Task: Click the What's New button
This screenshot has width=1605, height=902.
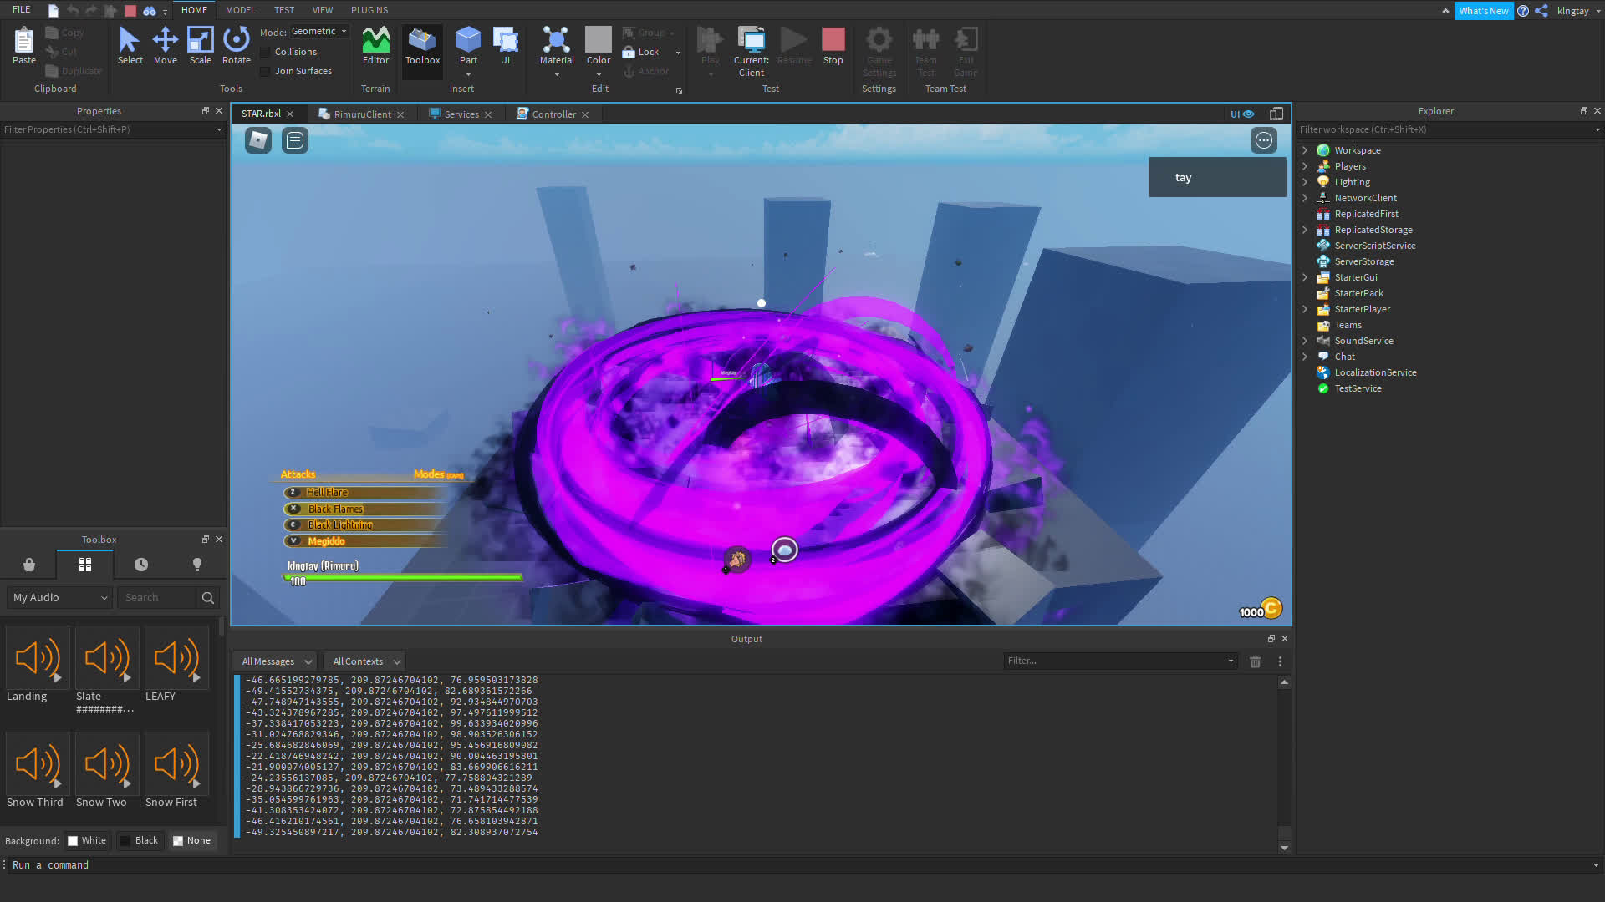Action: 1484,10
